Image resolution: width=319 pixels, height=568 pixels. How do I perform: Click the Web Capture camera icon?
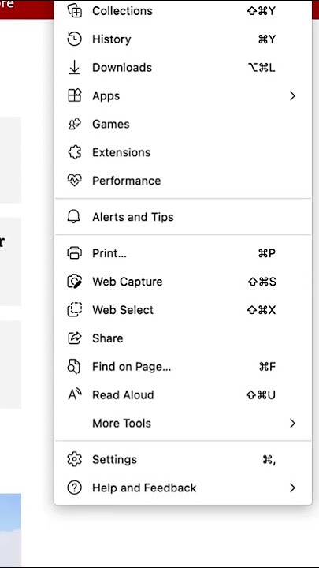coord(75,282)
